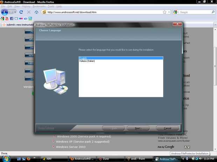Click the search magnifier icon
The height and width of the screenshot is (162, 217).
[x=213, y=12]
